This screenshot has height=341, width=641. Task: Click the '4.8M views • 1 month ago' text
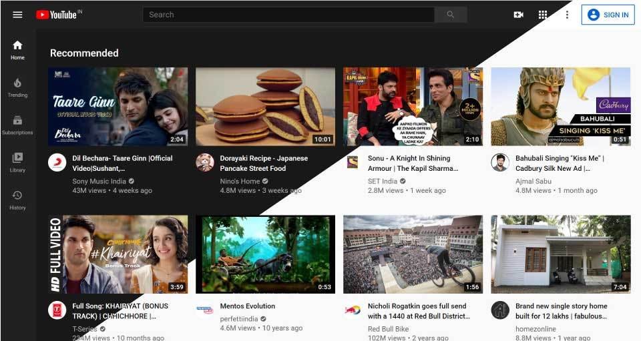[x=556, y=190]
